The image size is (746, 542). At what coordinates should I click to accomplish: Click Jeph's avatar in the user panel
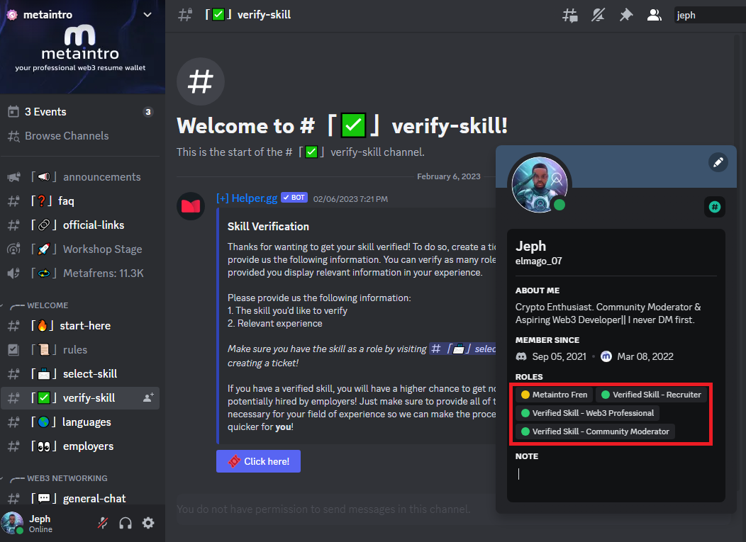click(12, 523)
